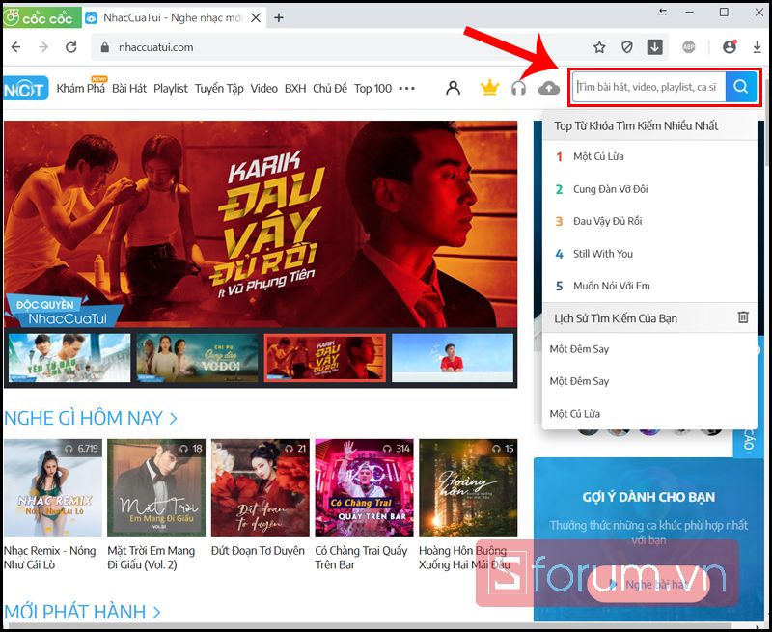Clear search history with trash icon
Image resolution: width=772 pixels, height=632 pixels.
click(743, 317)
